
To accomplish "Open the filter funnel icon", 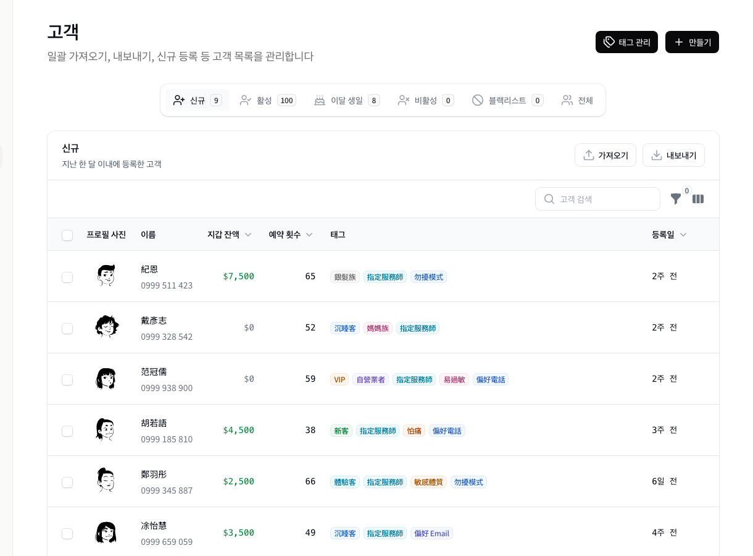I will (x=676, y=199).
